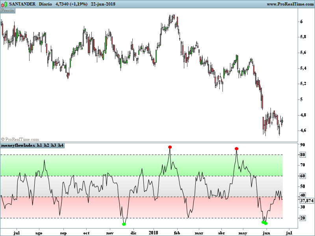Screen dimensions: 315x236
Task: Click the 4,7340 (+1,19%) price readout
Action: [72, 4]
